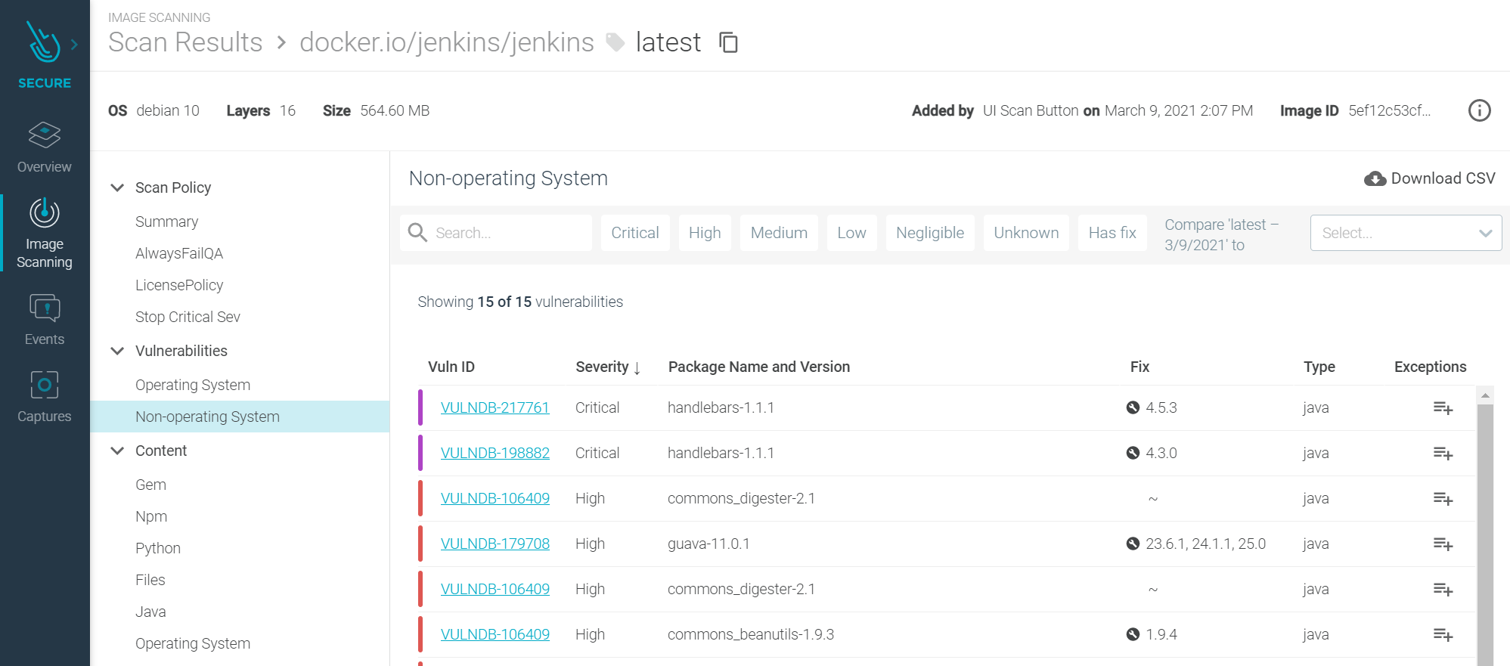The image size is (1510, 666).
Task: Sort by the Severity column arrow
Action: (x=637, y=367)
